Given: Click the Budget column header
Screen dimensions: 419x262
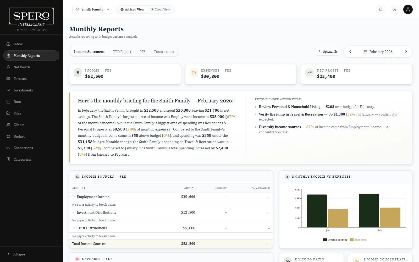Looking at the screenshot, I should pyautogui.click(x=221, y=188).
